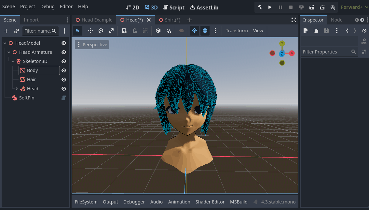Click the Filter Properties field
Image resolution: width=369 pixels, height=210 pixels.
coord(329,52)
